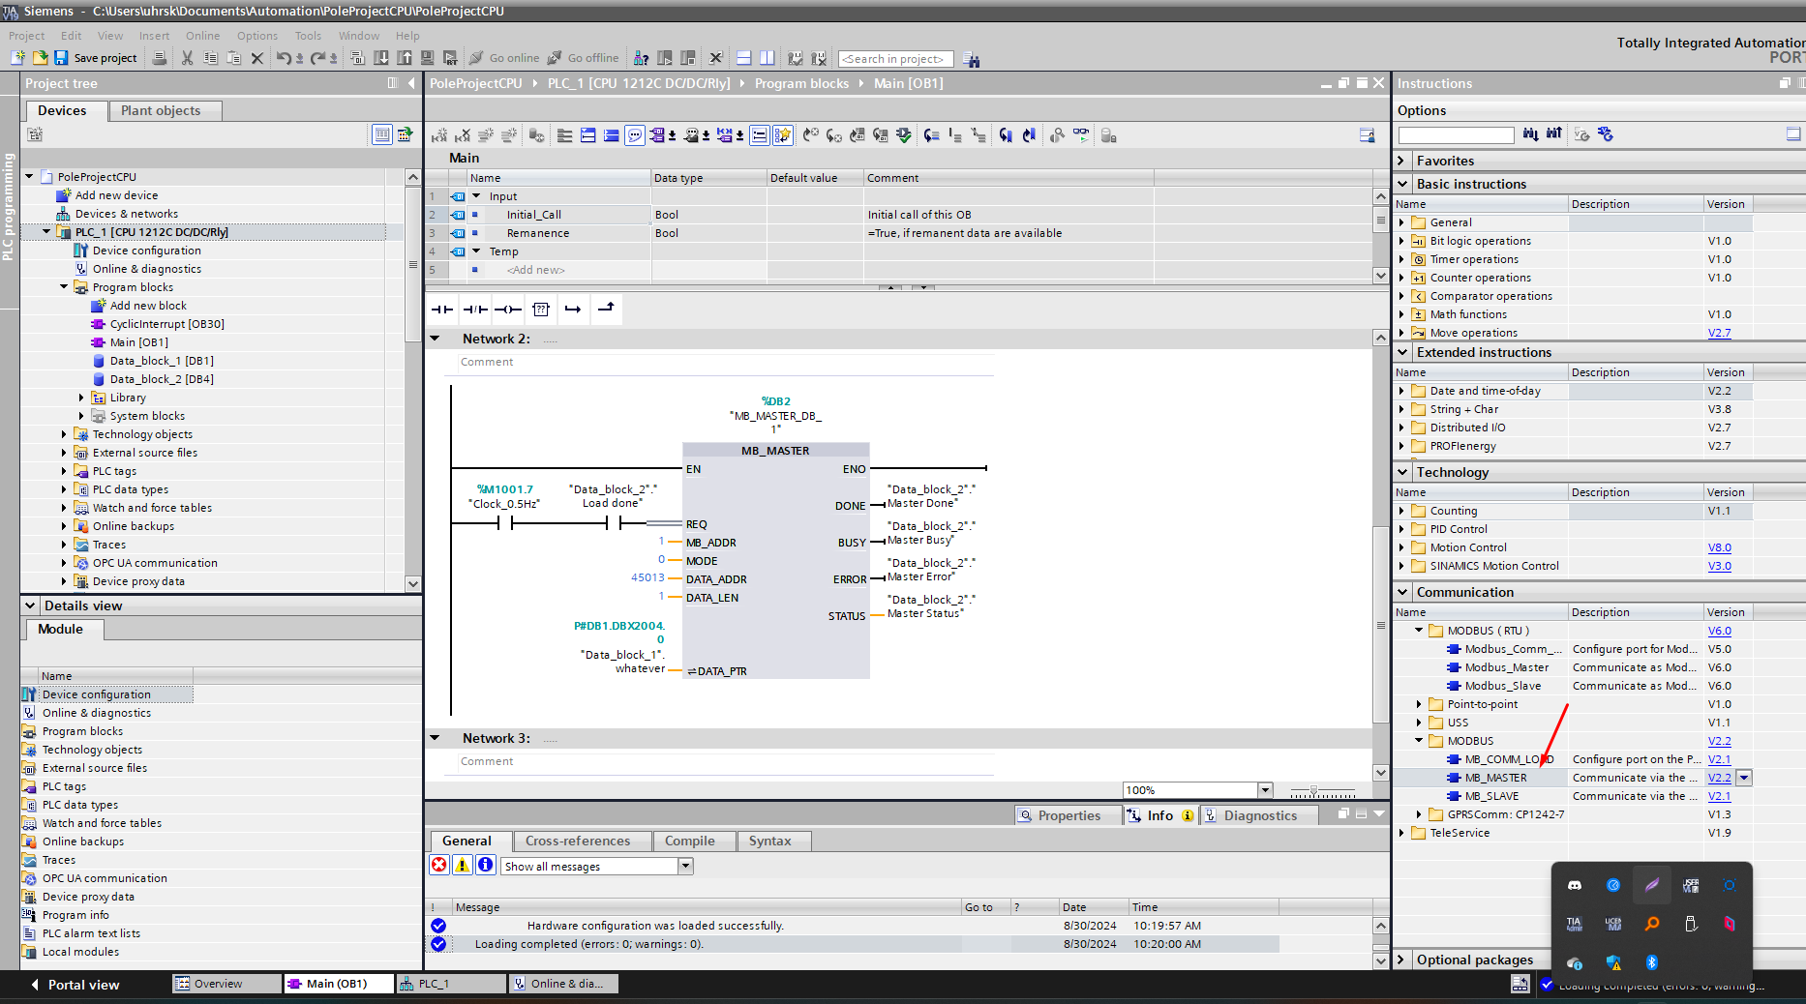Click the Redo arrow in main toolbar
The width and height of the screenshot is (1806, 1004).
[x=317, y=58]
